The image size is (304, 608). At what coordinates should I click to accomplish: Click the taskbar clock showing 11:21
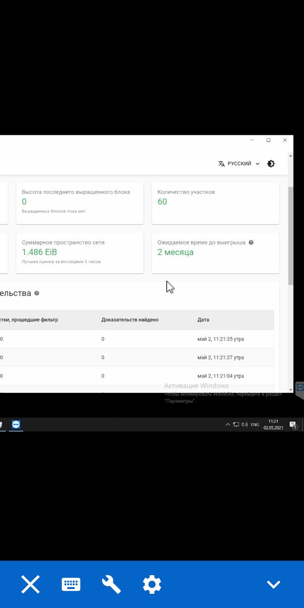(273, 425)
